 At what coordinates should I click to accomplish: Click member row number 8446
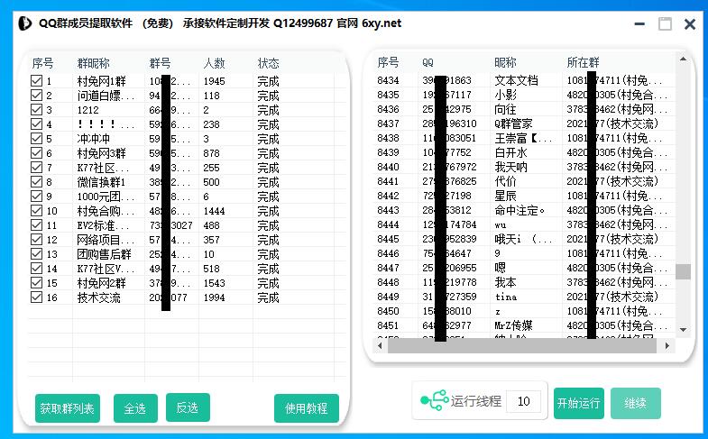point(389,253)
